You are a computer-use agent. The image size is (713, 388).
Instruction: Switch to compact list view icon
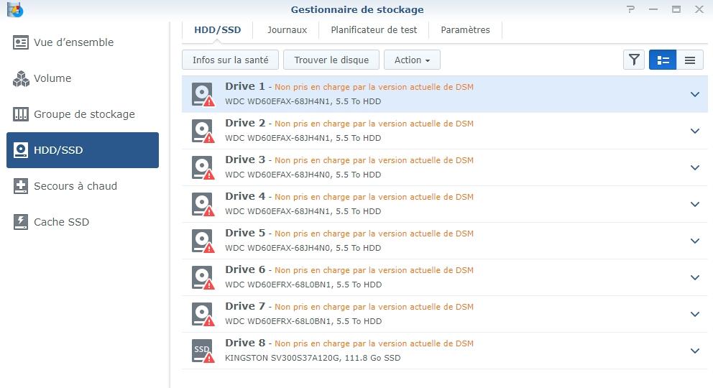pos(690,60)
